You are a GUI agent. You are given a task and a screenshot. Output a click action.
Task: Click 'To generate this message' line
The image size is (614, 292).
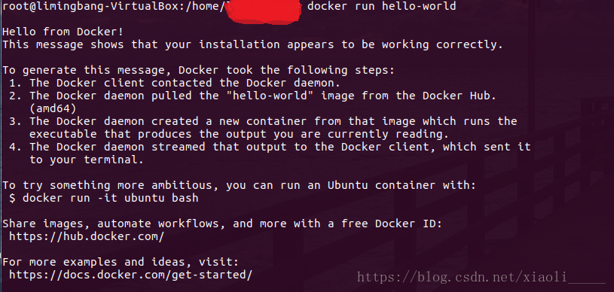pos(198,70)
